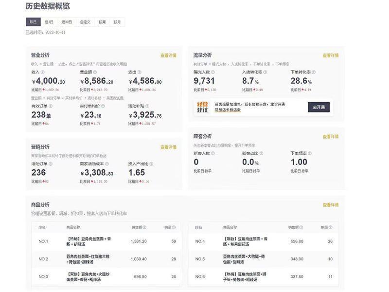Open 查看详情 in 营业分析 panel
Image resolution: width=389 pixels, height=292 pixels.
[168, 55]
